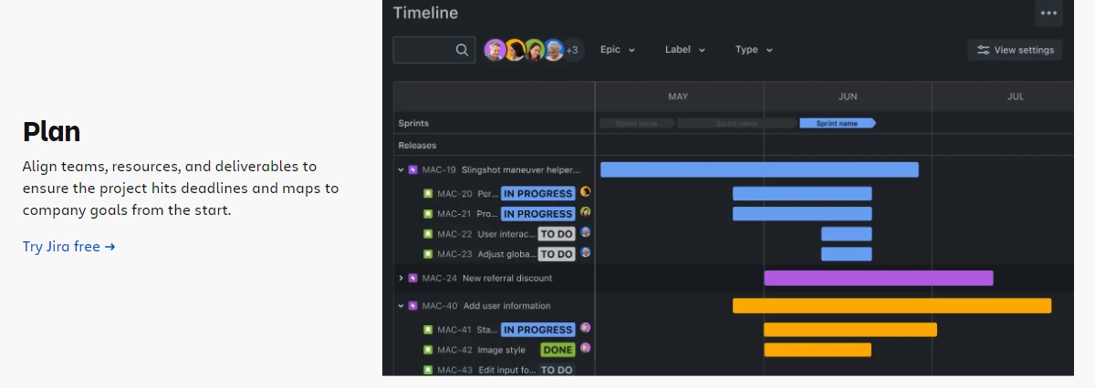Click the MAC-42 orange timeline bar
The height and width of the screenshot is (388, 1095).
coord(818,350)
